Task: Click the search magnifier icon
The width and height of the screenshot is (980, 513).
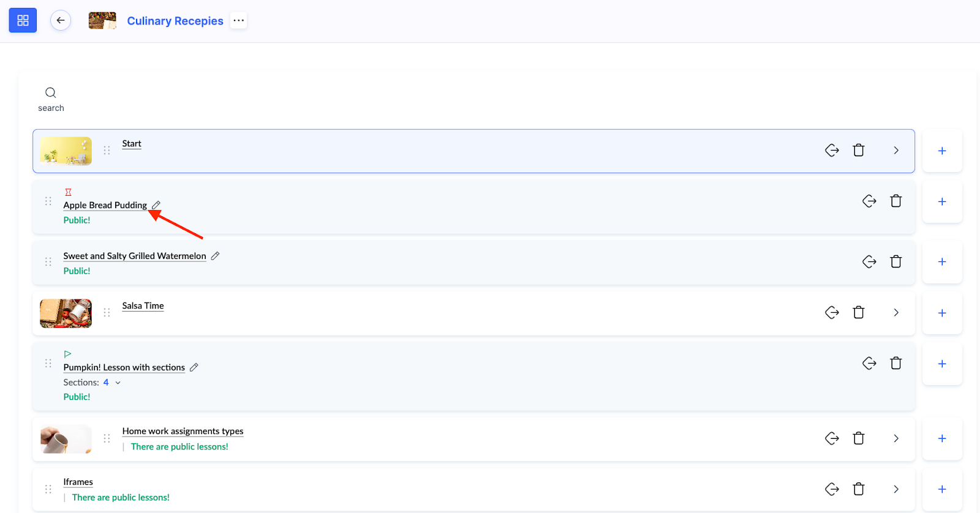Action: 51,92
